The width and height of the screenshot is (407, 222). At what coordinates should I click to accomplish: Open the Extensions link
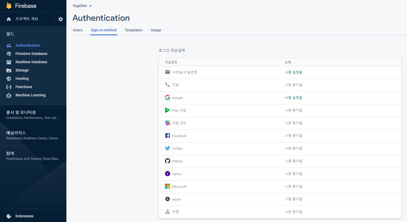coord(24,216)
